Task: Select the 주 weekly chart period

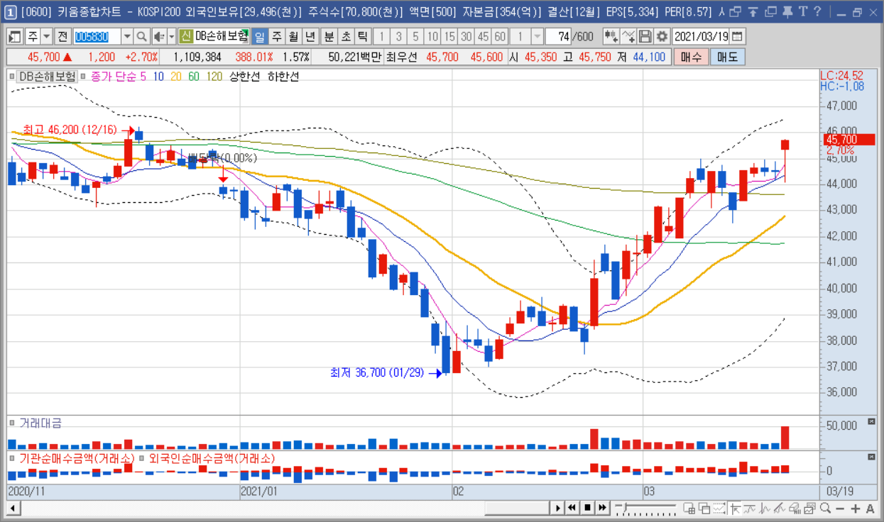Action: 276,36
